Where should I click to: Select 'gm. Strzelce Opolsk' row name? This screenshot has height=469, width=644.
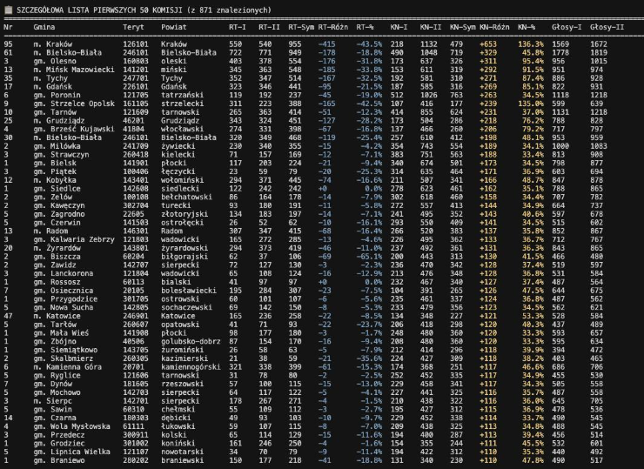(x=74, y=104)
